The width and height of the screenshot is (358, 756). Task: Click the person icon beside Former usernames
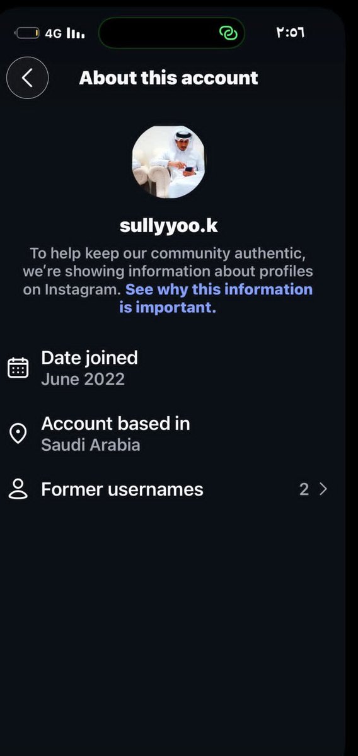point(18,489)
